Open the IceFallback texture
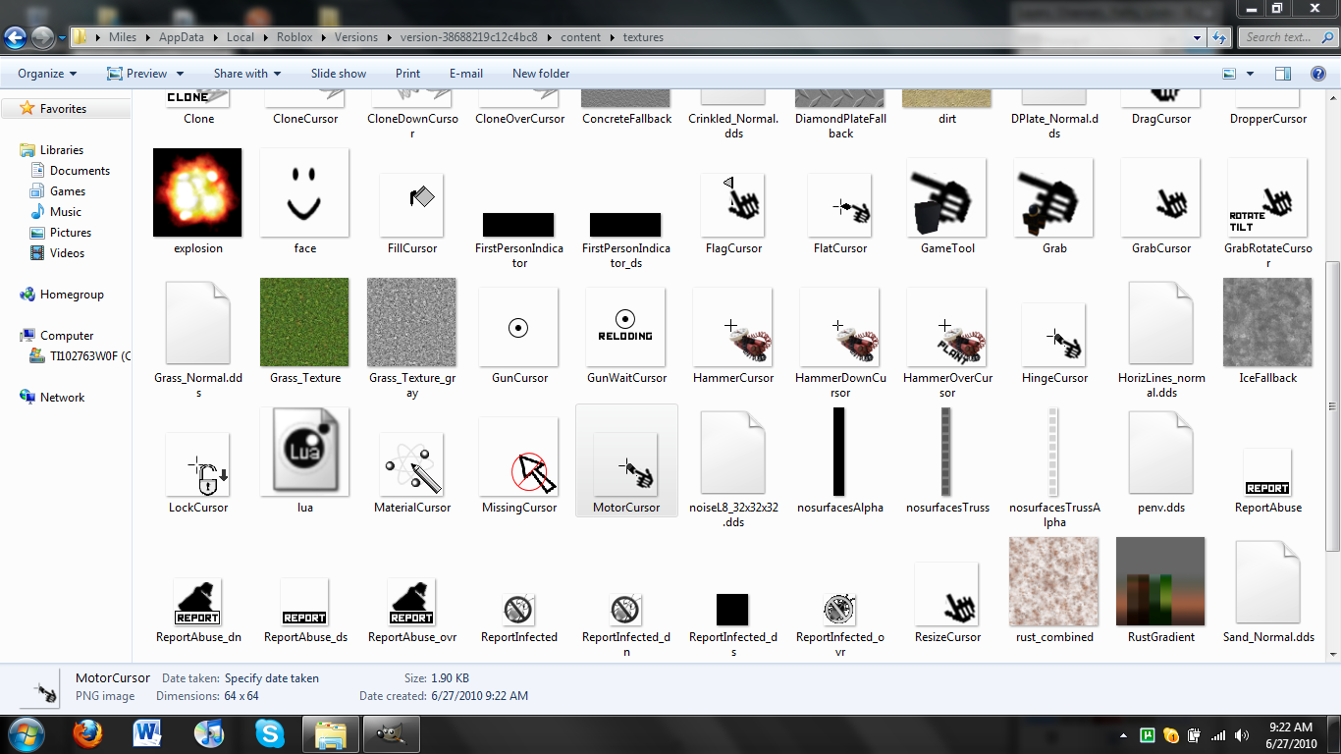The image size is (1341, 754). tap(1267, 323)
